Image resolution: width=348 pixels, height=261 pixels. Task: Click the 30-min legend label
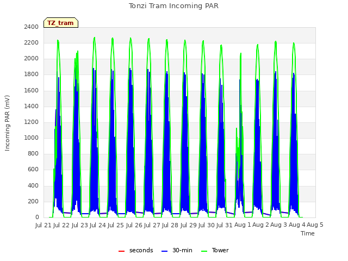tap(182, 250)
